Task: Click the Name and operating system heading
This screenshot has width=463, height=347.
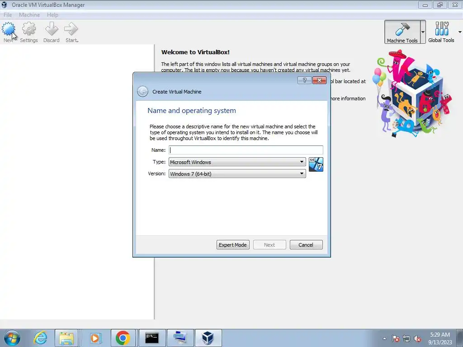Action: [x=192, y=111]
